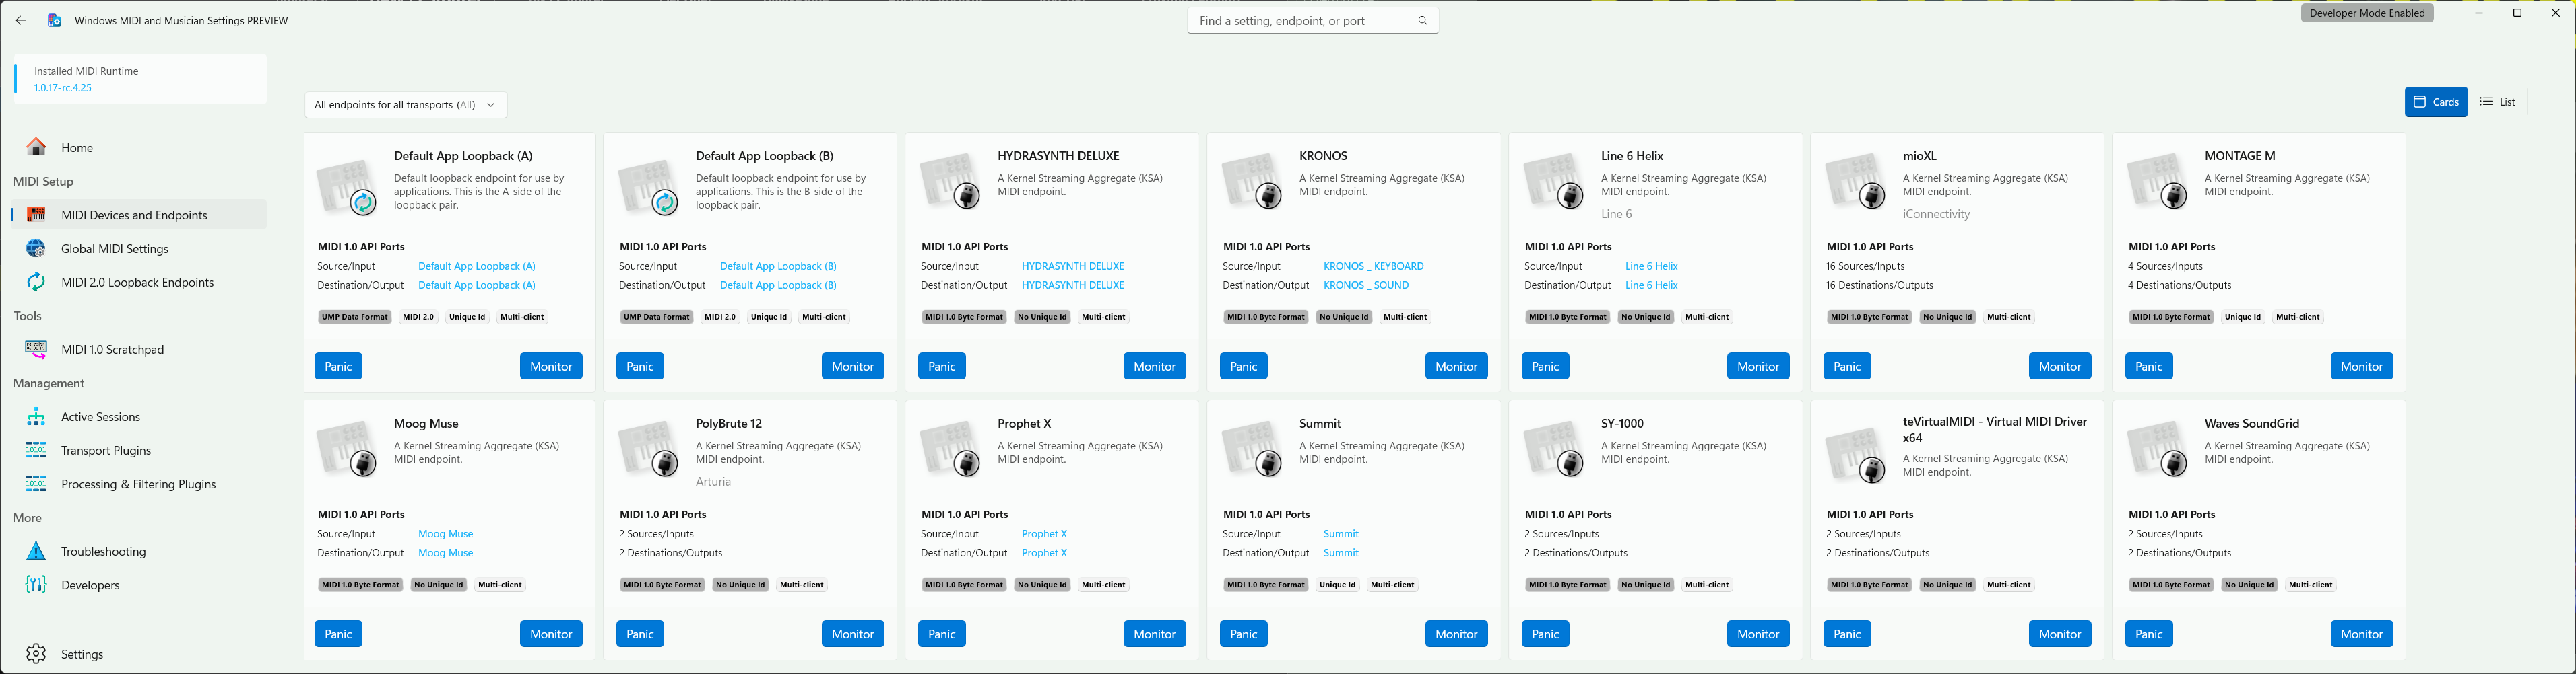Screen dimensions: 2576x674
Task: Switch to List view
Action: coord(2497,102)
